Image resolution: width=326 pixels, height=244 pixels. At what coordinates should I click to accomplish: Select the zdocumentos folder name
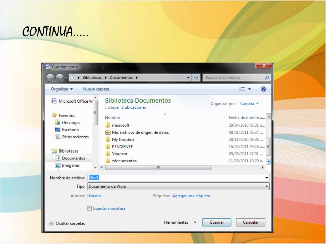(124, 161)
